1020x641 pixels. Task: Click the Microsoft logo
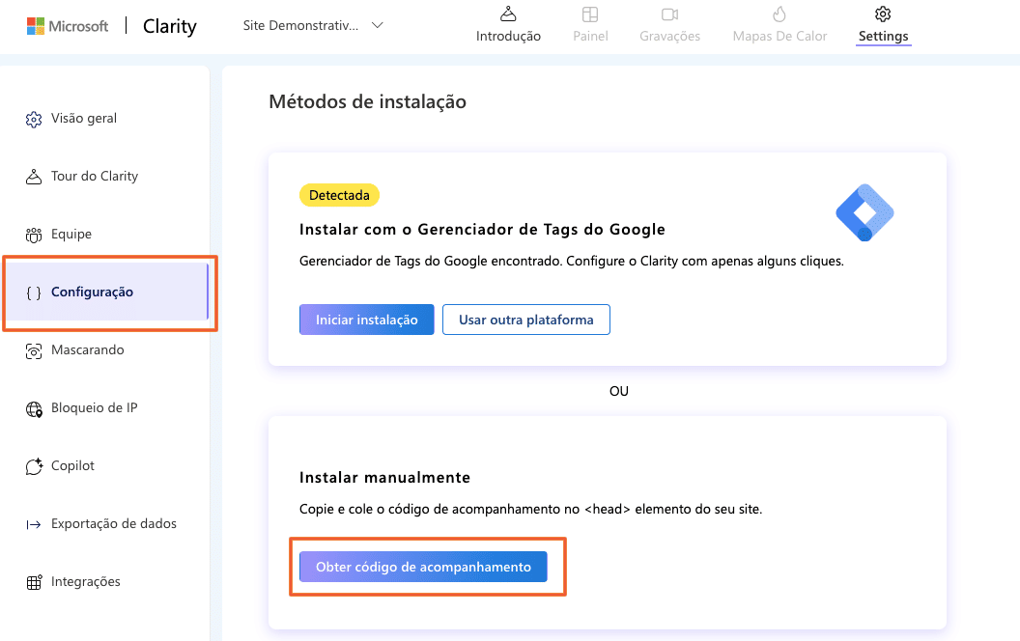point(68,26)
